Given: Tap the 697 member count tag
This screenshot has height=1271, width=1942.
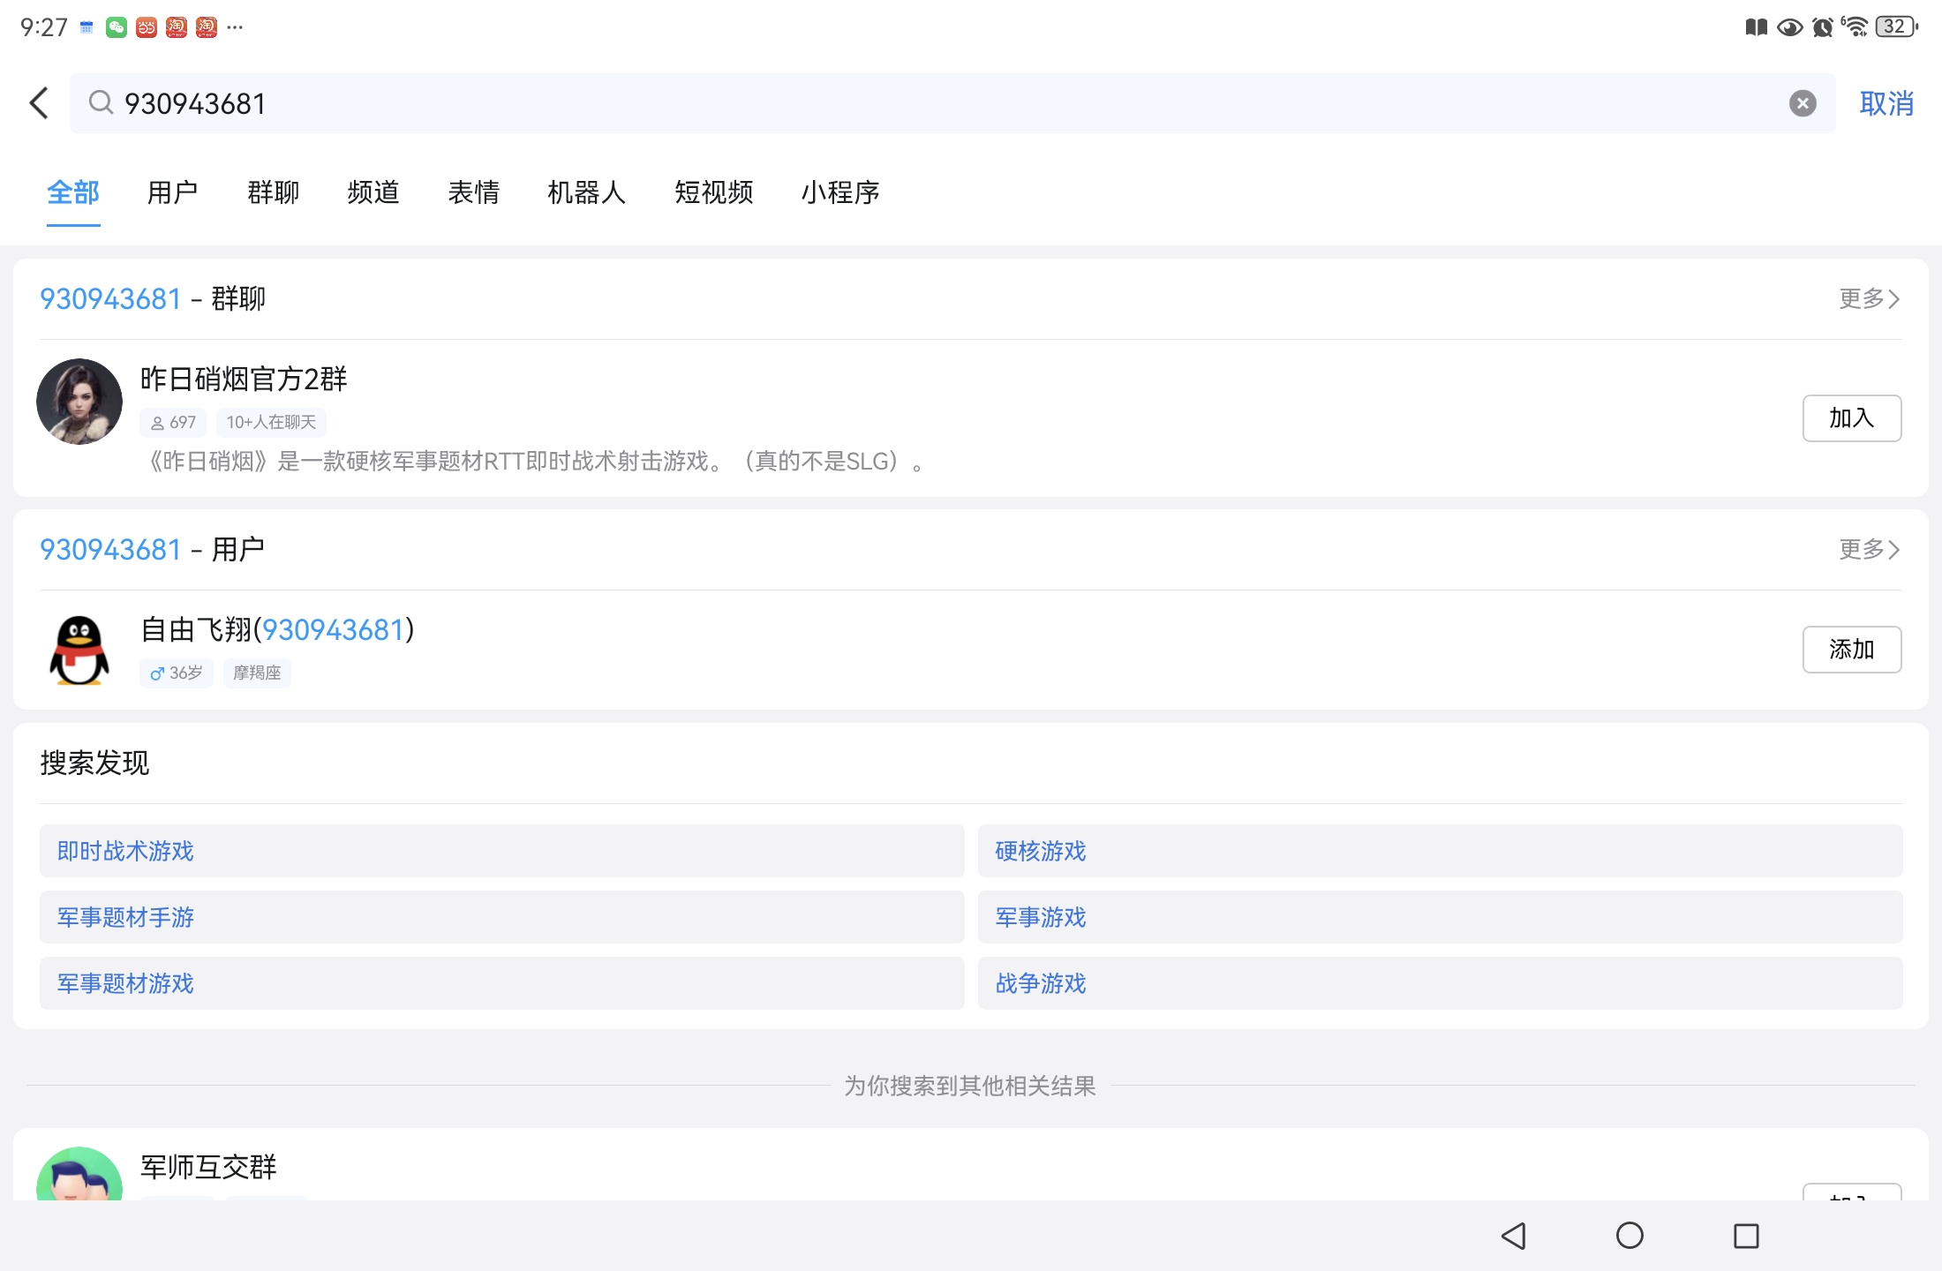Looking at the screenshot, I should (x=173, y=423).
